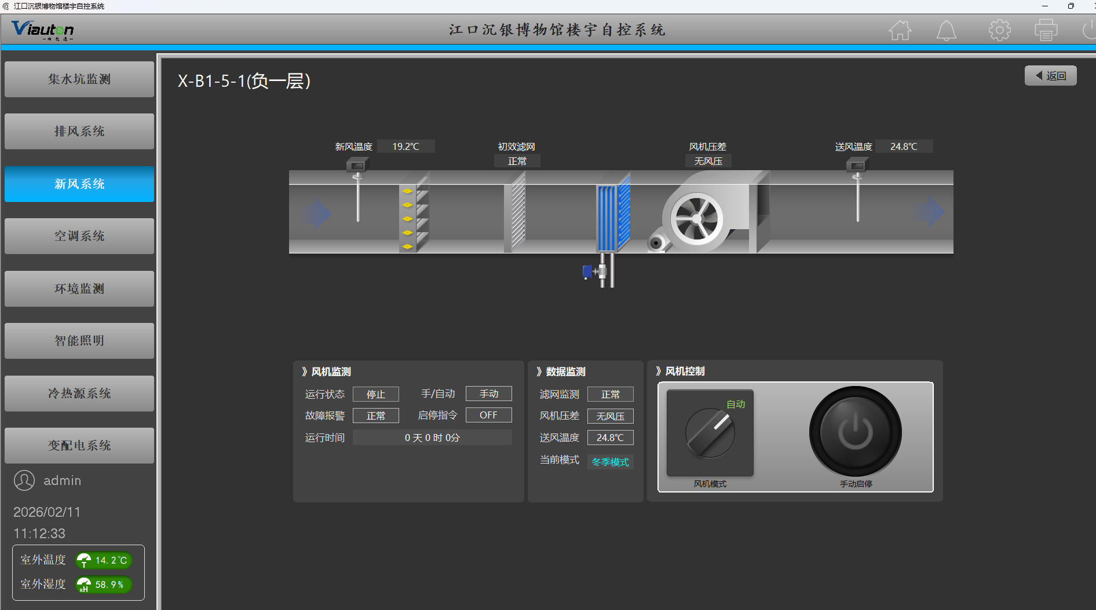Click the X-B1-5-1(负一层) page title
Screen dimensions: 1096x610
(244, 81)
